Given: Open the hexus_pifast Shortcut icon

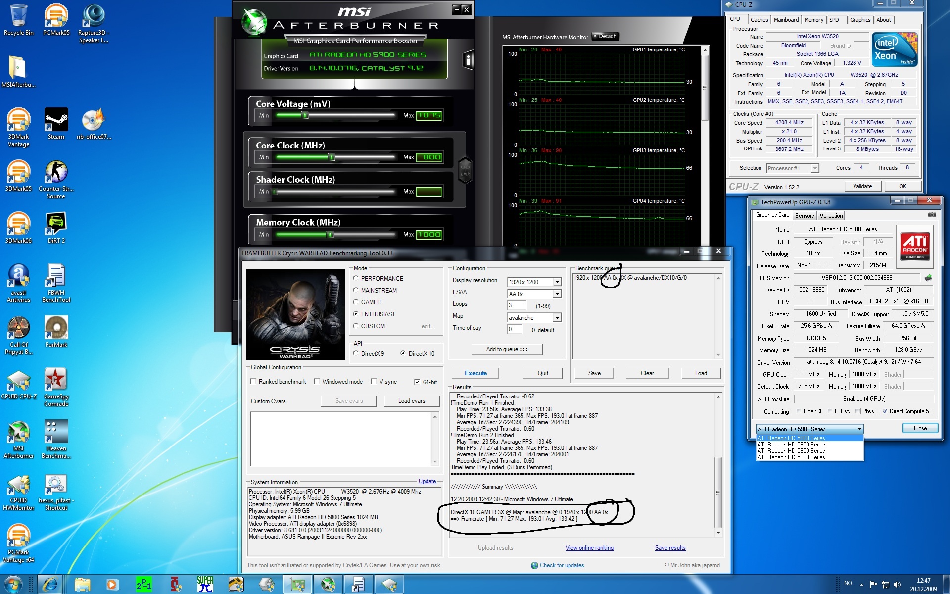Looking at the screenshot, I should tap(56, 491).
